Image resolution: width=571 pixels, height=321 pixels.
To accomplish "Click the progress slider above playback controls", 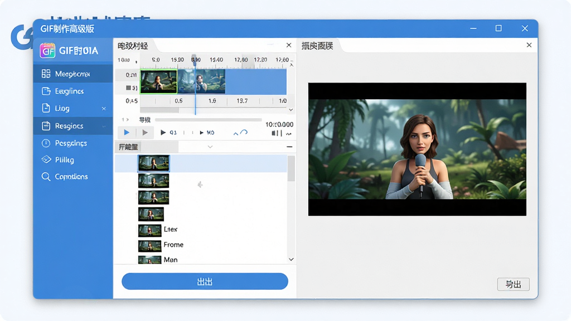I will [209, 120].
